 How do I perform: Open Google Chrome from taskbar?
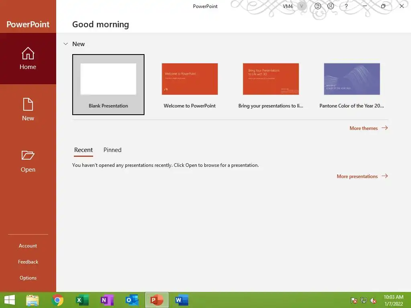pyautogui.click(x=58, y=300)
